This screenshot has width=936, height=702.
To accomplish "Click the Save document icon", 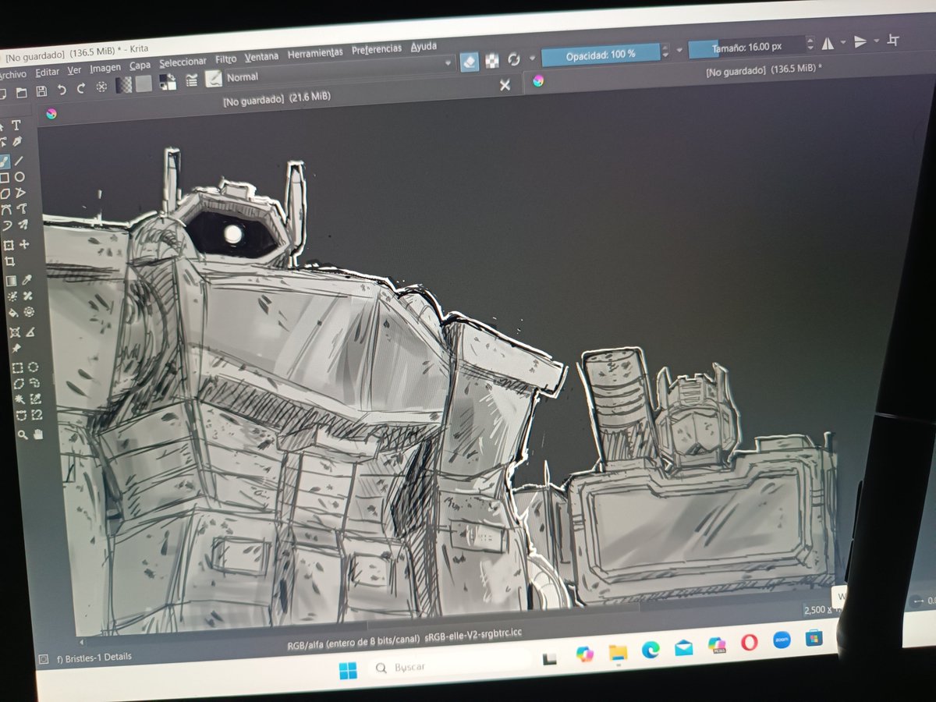I will tap(41, 91).
